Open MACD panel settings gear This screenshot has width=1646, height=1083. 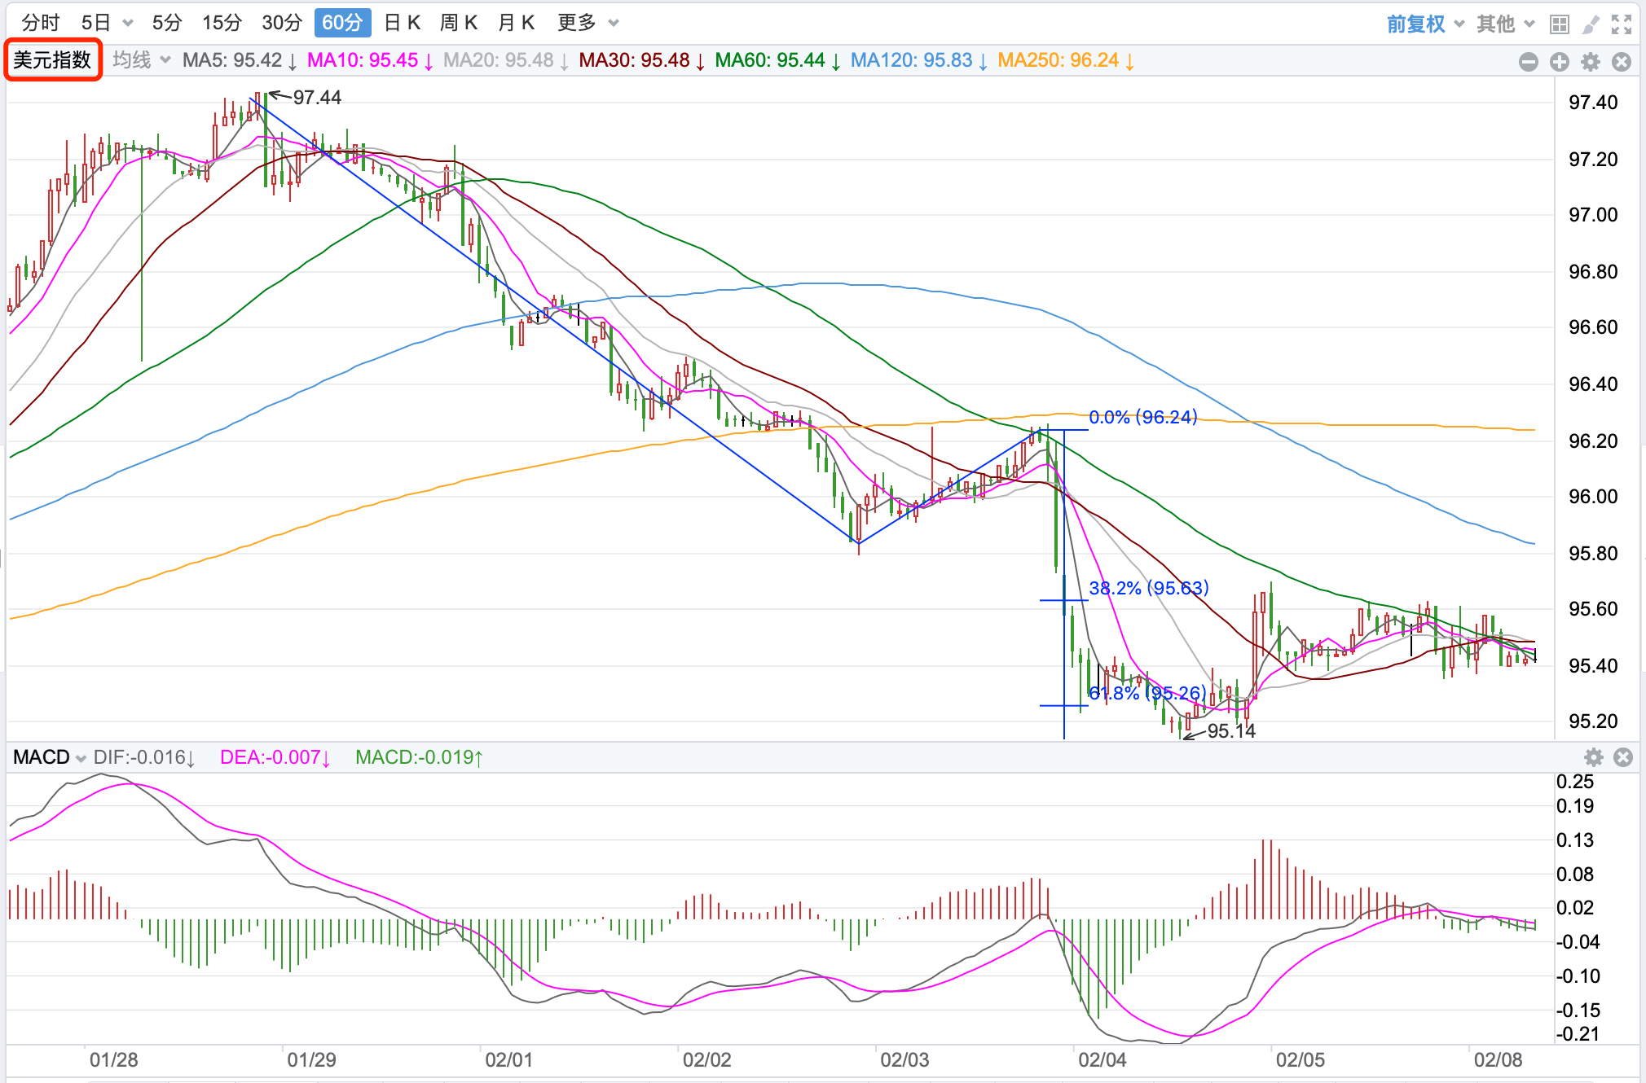(x=1593, y=758)
